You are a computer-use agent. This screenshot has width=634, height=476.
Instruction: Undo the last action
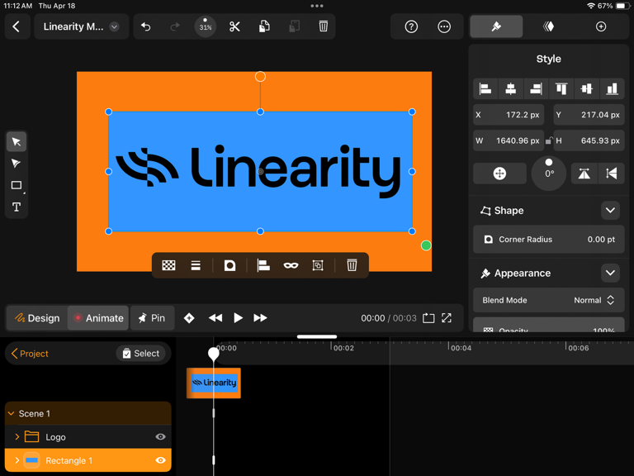pos(146,26)
